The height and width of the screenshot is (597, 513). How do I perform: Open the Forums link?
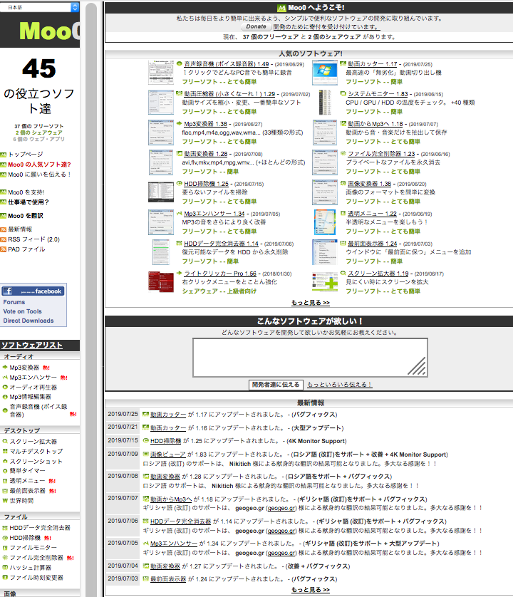pos(14,302)
